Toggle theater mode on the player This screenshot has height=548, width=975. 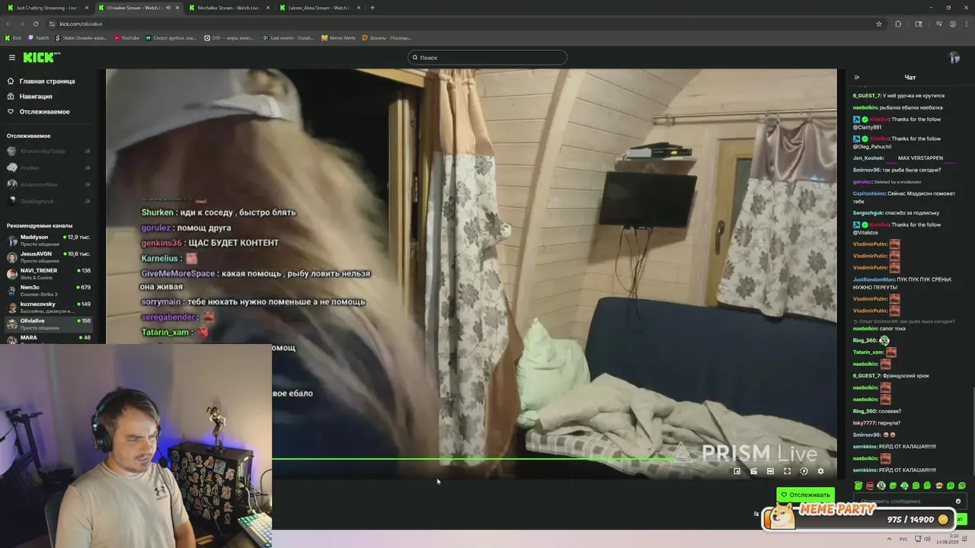[770, 471]
